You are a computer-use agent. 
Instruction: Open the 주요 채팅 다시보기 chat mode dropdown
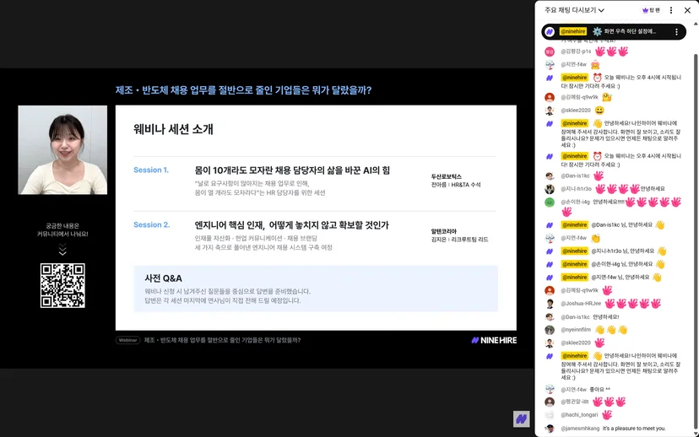574,10
